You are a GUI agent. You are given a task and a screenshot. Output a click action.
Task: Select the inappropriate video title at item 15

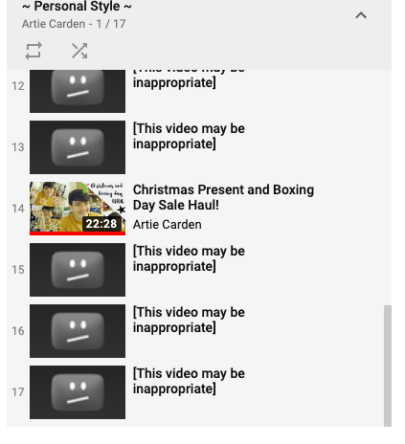coord(189,258)
